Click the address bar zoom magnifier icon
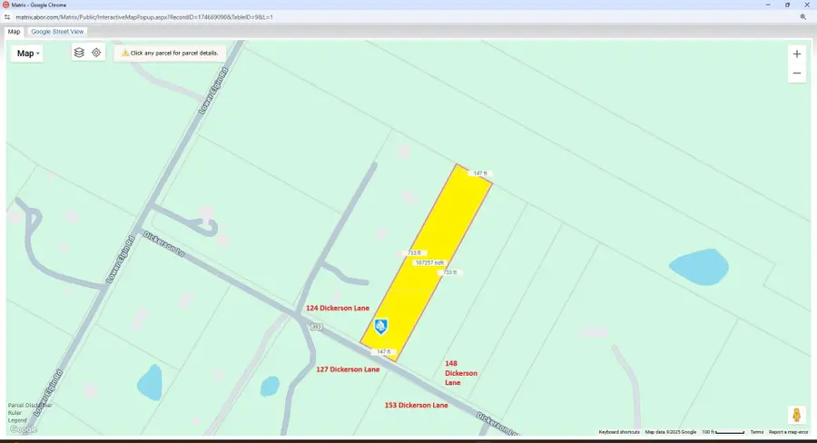The width and height of the screenshot is (817, 443). coord(802,16)
